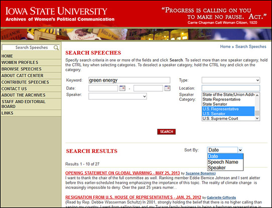The image size is (272, 208).
Task: Go to BROWSE SPEECHES
Action: tap(31, 69)
